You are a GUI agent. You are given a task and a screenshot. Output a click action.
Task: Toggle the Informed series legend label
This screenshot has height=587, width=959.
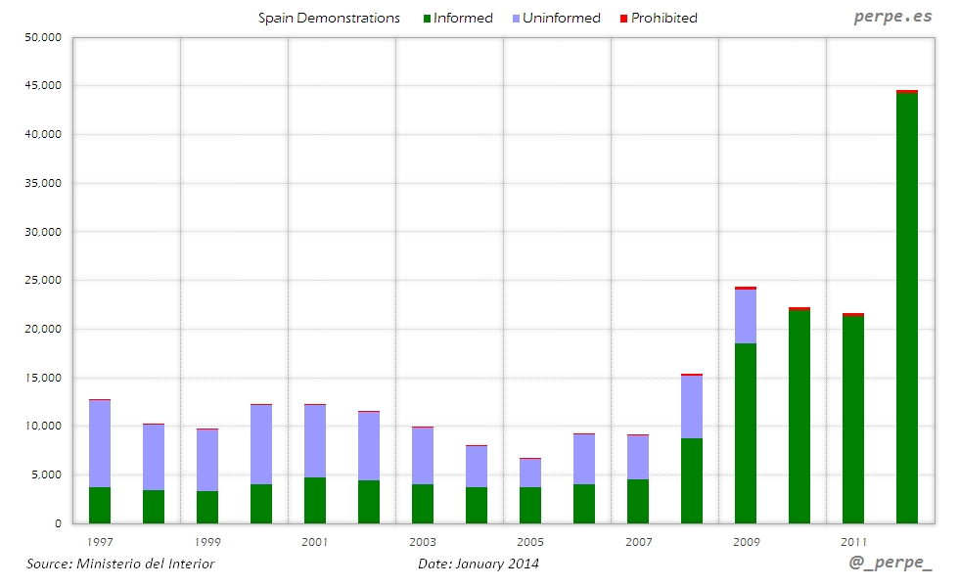463,18
